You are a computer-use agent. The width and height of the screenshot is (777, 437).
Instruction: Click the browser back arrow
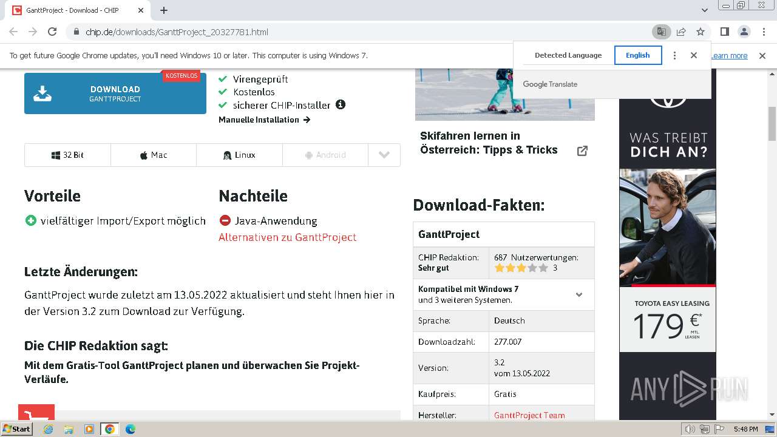click(x=13, y=32)
